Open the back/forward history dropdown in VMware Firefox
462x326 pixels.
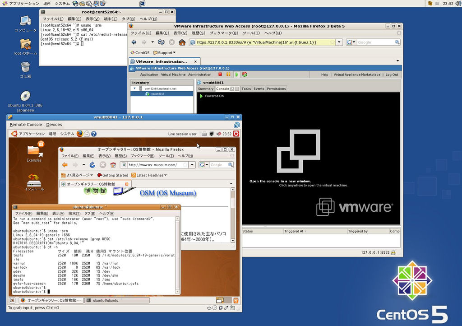[152, 42]
